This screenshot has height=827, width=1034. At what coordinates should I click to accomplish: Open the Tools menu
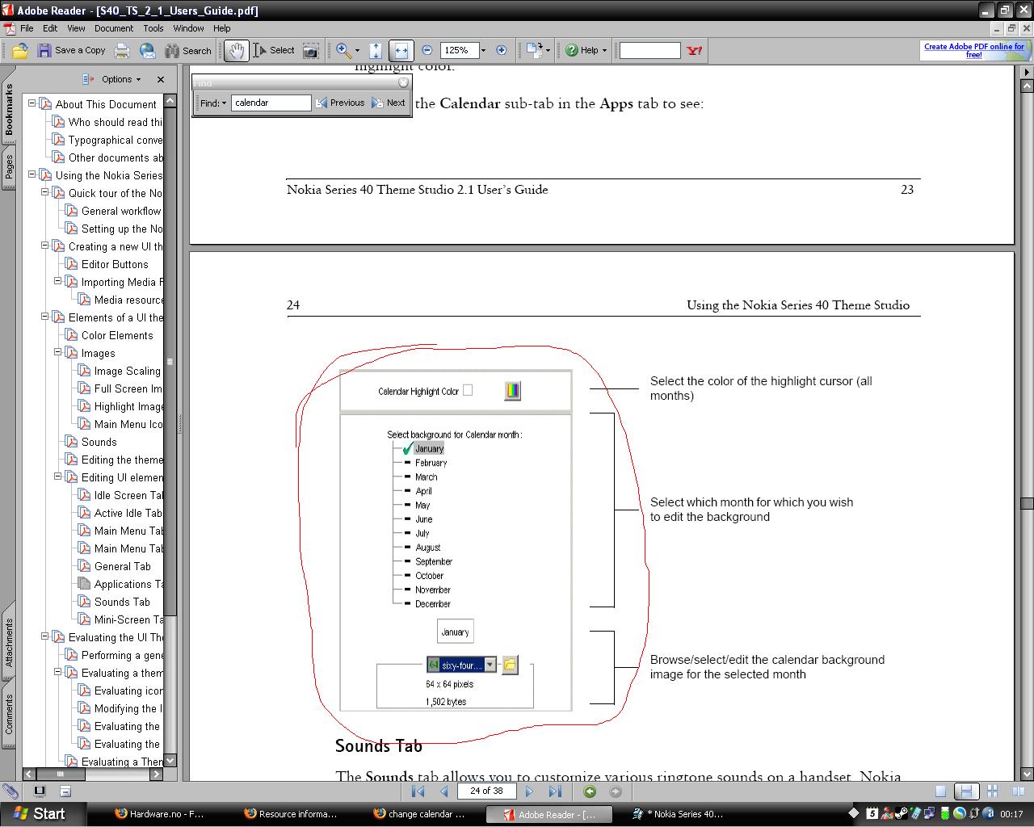click(x=153, y=27)
